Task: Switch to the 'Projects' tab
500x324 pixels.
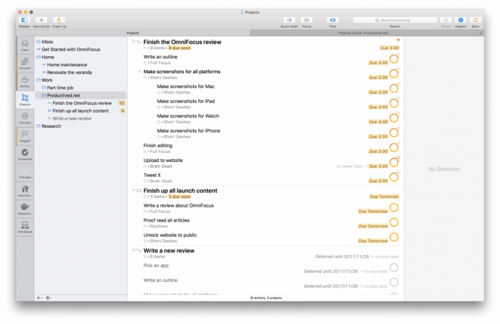Action: (133, 32)
